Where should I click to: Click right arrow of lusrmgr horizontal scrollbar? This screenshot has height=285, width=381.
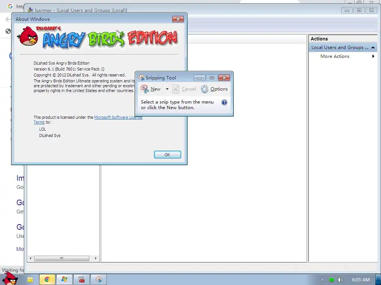coord(96,258)
